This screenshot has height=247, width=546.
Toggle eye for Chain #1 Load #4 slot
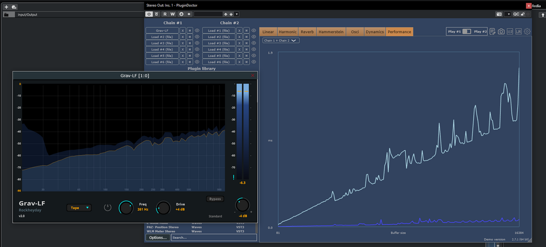coord(197,49)
